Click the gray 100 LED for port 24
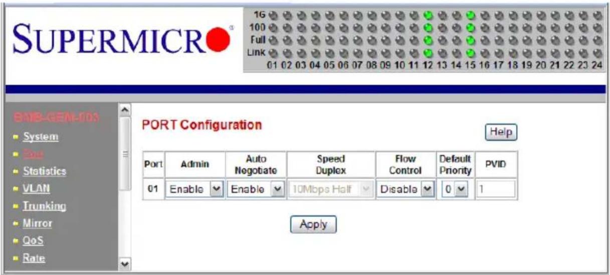This screenshot has width=610, height=275. coord(597,27)
